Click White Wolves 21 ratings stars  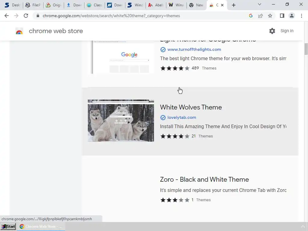(175, 136)
